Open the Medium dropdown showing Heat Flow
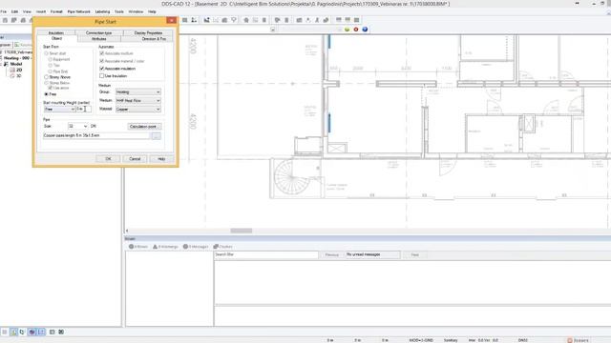Screen dimensions: 611x343 click(137, 101)
